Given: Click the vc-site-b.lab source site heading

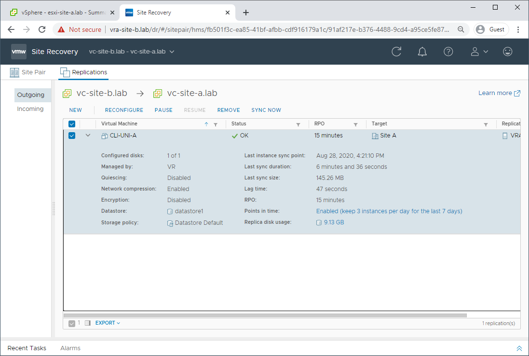Looking at the screenshot, I should click(x=102, y=93).
